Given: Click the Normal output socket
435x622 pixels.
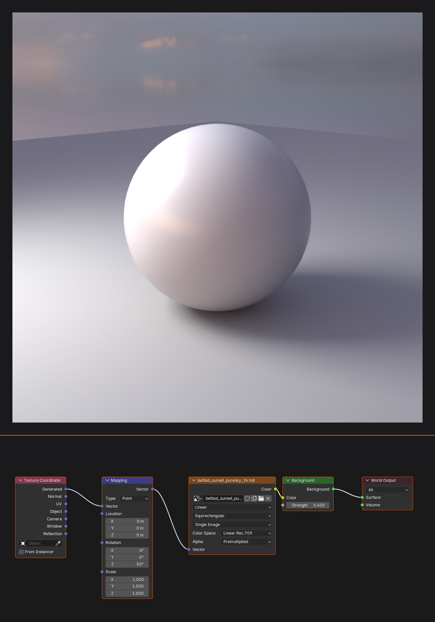Looking at the screenshot, I should (x=66, y=496).
